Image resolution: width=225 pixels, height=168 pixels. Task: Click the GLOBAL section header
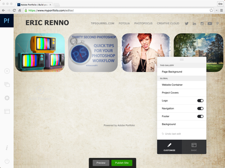click(181, 78)
